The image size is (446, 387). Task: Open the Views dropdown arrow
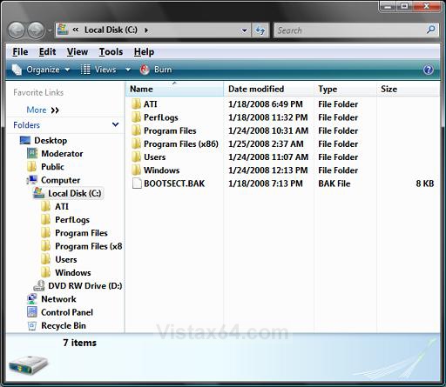(x=128, y=70)
